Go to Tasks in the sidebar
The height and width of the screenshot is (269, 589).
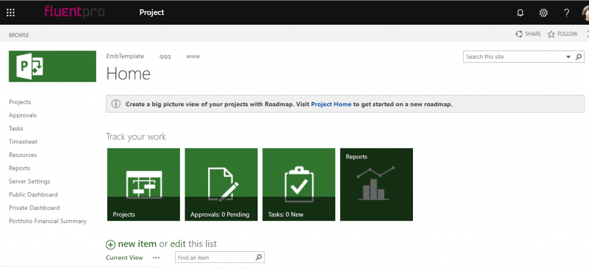[16, 128]
